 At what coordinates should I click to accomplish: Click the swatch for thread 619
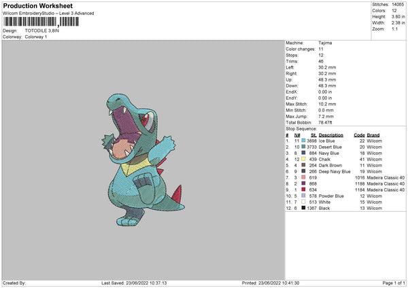[x=303, y=177]
